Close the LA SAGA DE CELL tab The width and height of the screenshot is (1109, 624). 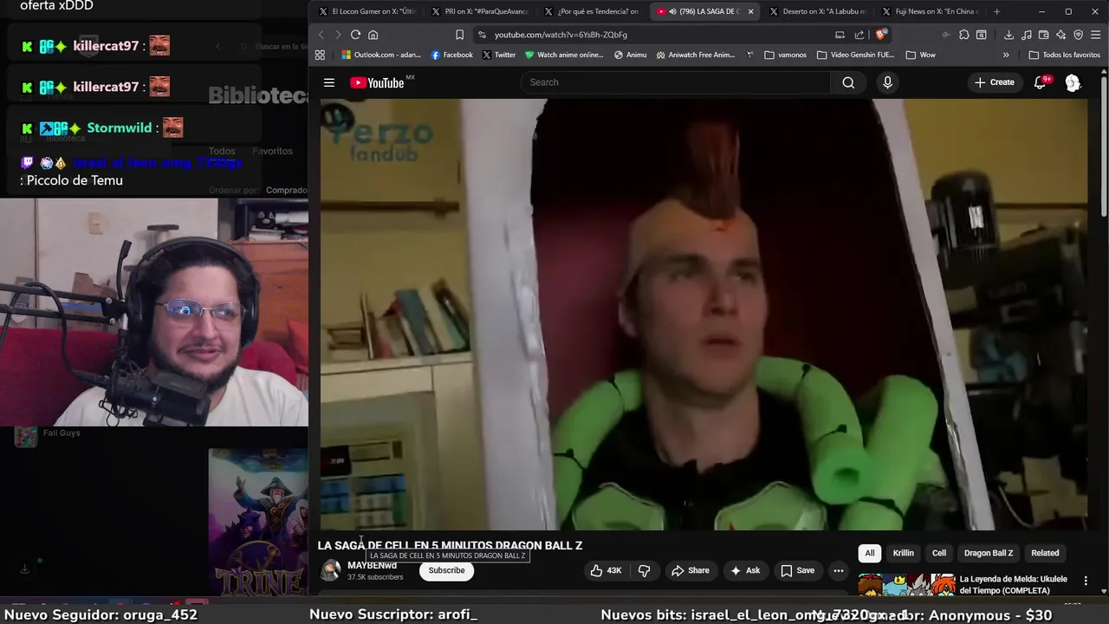pyautogui.click(x=750, y=11)
